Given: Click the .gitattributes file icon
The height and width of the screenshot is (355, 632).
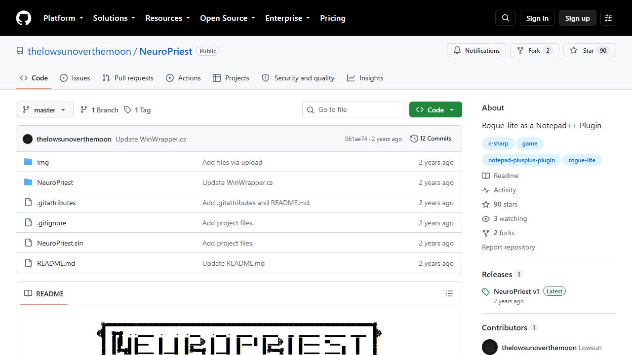Looking at the screenshot, I should [28, 203].
